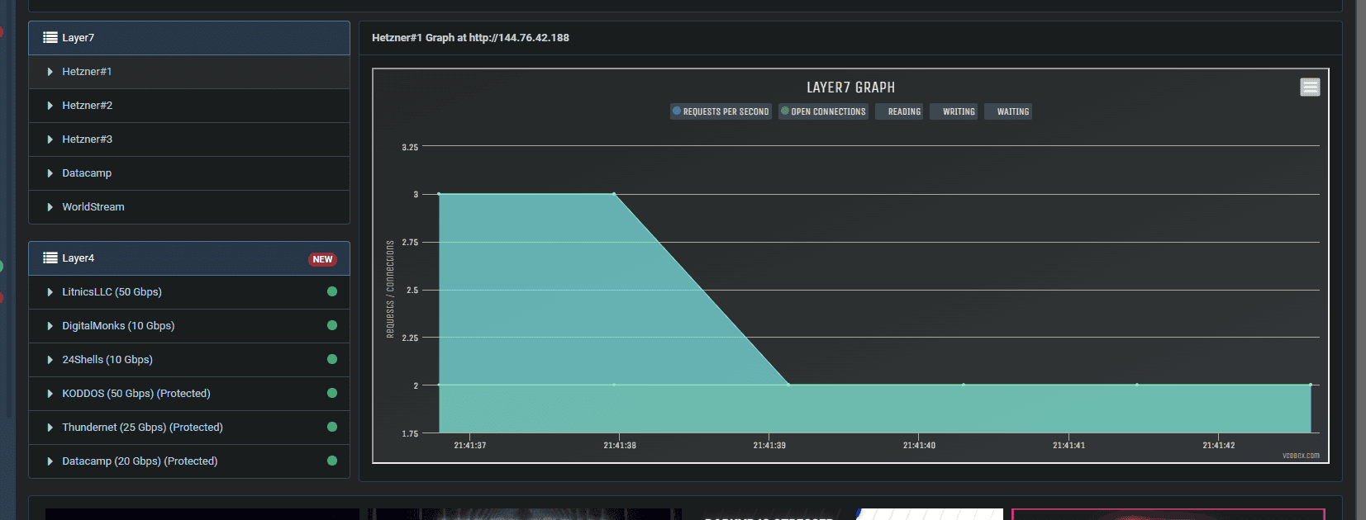The height and width of the screenshot is (520, 1366).
Task: Expand Hetzner#2 arrow in Layer7 list
Action: click(x=50, y=106)
